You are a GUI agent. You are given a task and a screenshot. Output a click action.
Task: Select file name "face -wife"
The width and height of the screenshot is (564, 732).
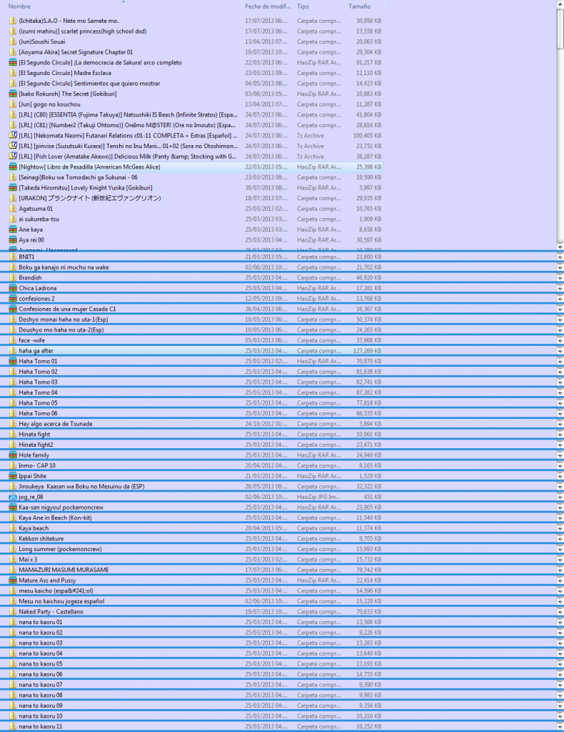click(31, 340)
